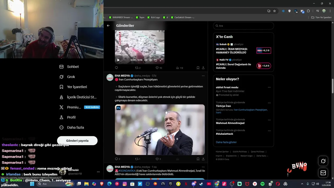Open the browser extensions puzzle icon
The width and height of the screenshot is (334, 188).
pyautogui.click(x=308, y=11)
